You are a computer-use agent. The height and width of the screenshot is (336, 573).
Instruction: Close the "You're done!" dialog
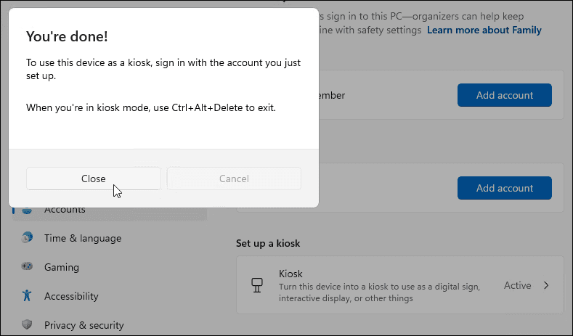[x=94, y=179]
